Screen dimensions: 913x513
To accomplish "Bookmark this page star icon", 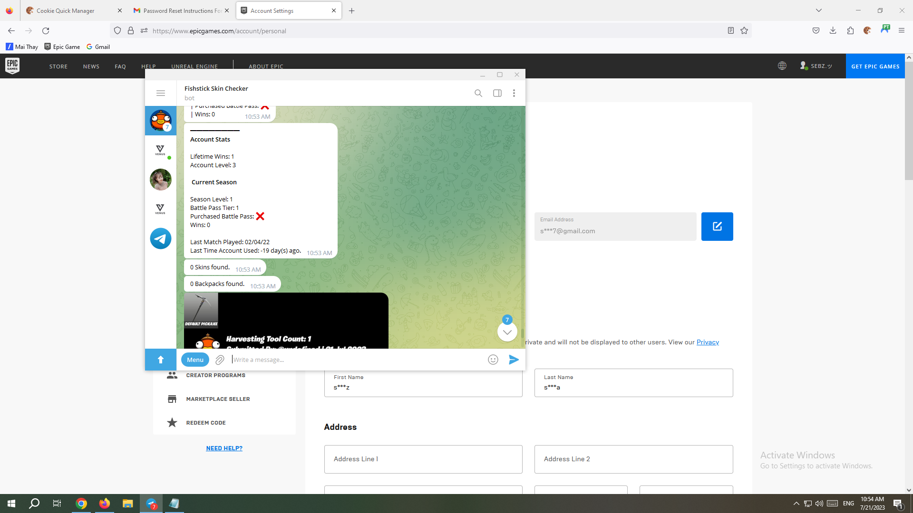I will pos(744,30).
